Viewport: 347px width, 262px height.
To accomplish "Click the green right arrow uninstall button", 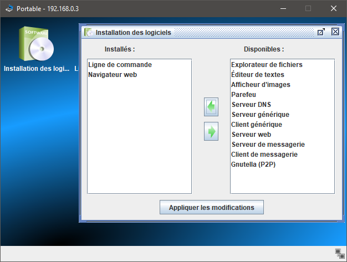I will tap(211, 131).
